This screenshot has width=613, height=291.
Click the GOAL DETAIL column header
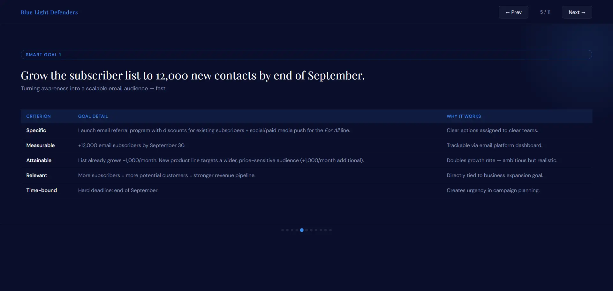tap(93, 116)
